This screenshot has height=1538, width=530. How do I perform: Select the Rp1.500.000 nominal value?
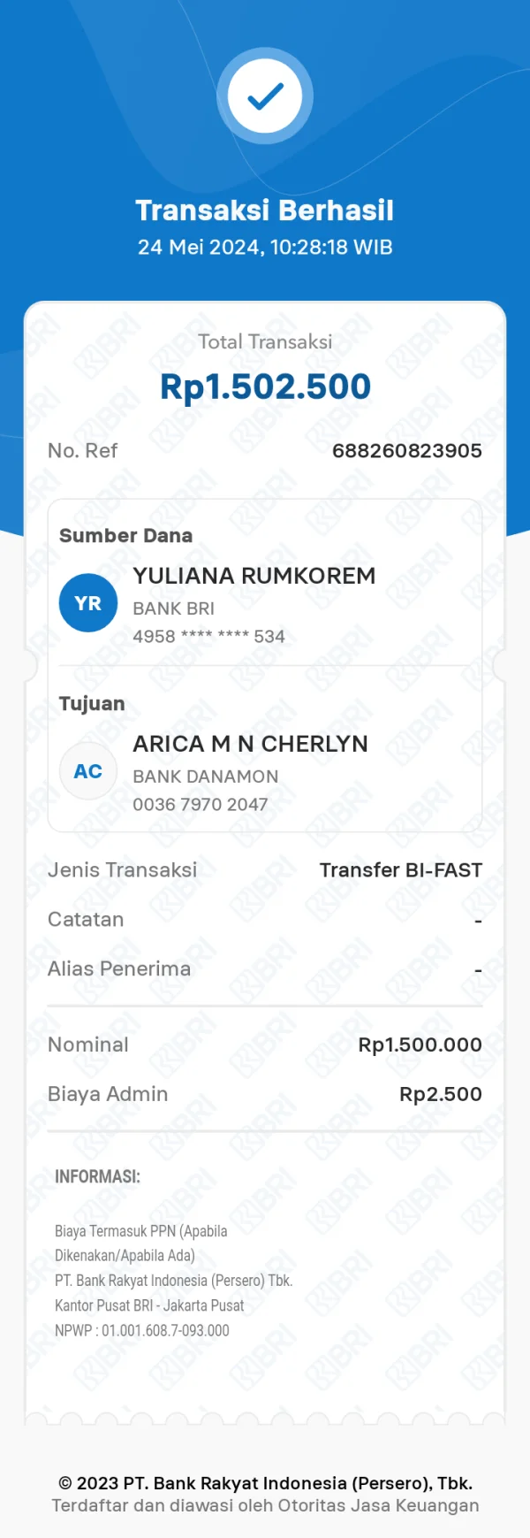420,1045
